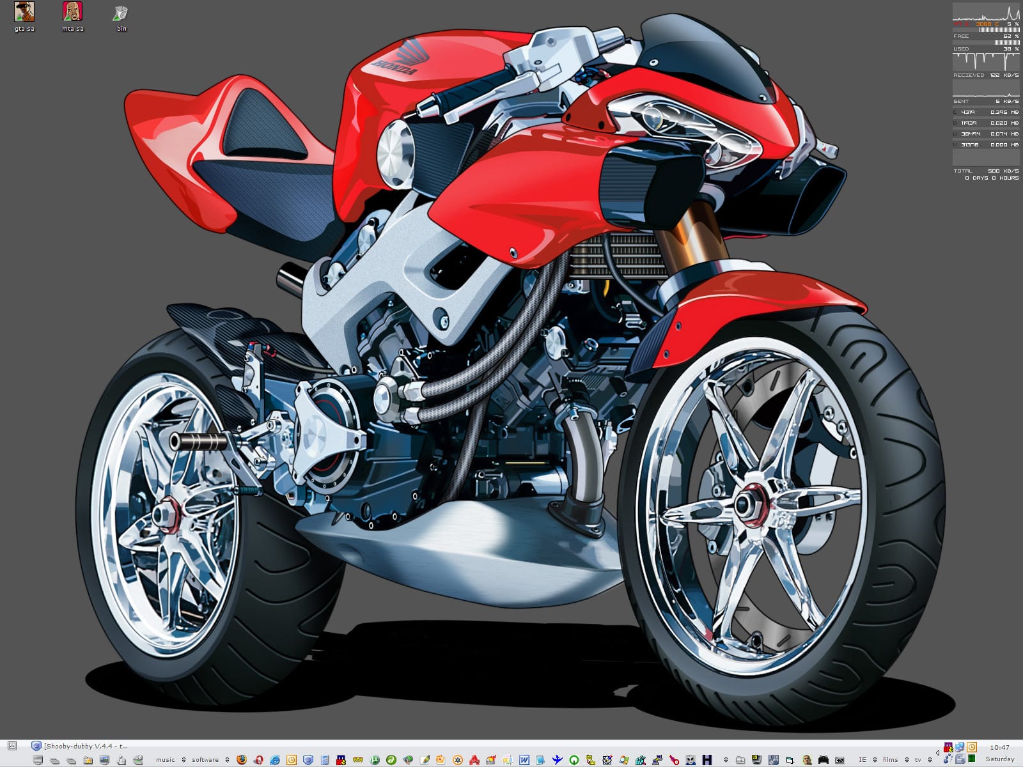Click the music toolbar label

(x=166, y=760)
